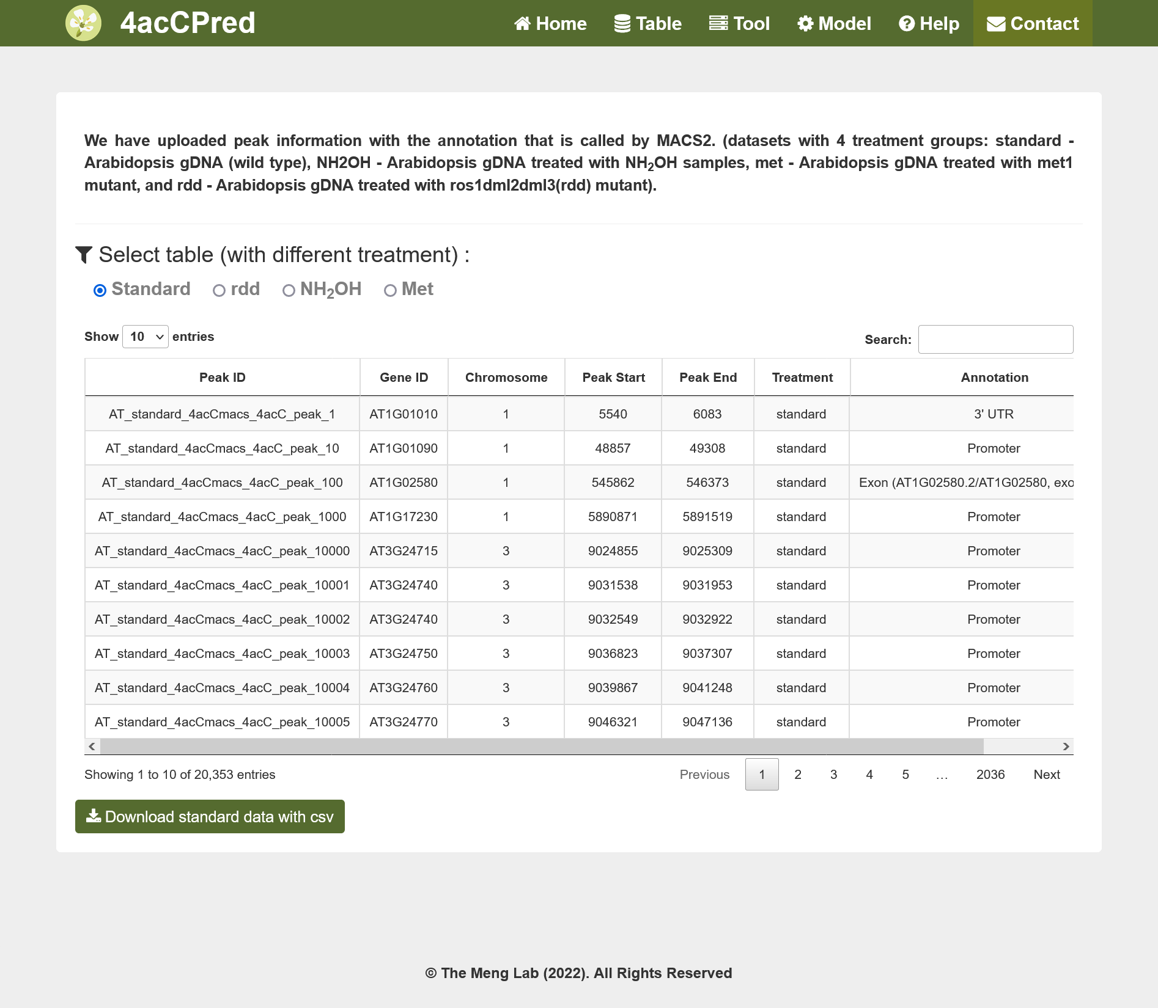Go to page 2 of results

pos(798,774)
